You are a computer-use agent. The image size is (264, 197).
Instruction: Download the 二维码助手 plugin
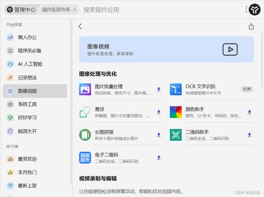pos(249,135)
